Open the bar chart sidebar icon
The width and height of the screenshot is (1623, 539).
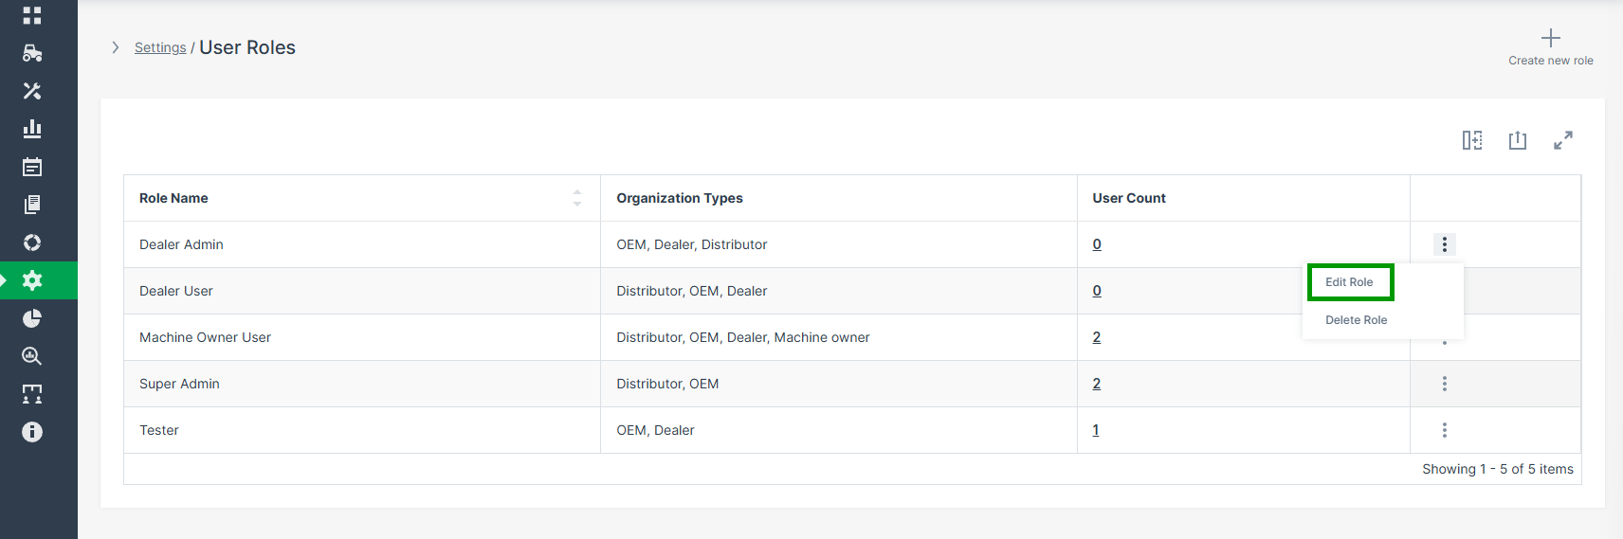[x=32, y=129]
